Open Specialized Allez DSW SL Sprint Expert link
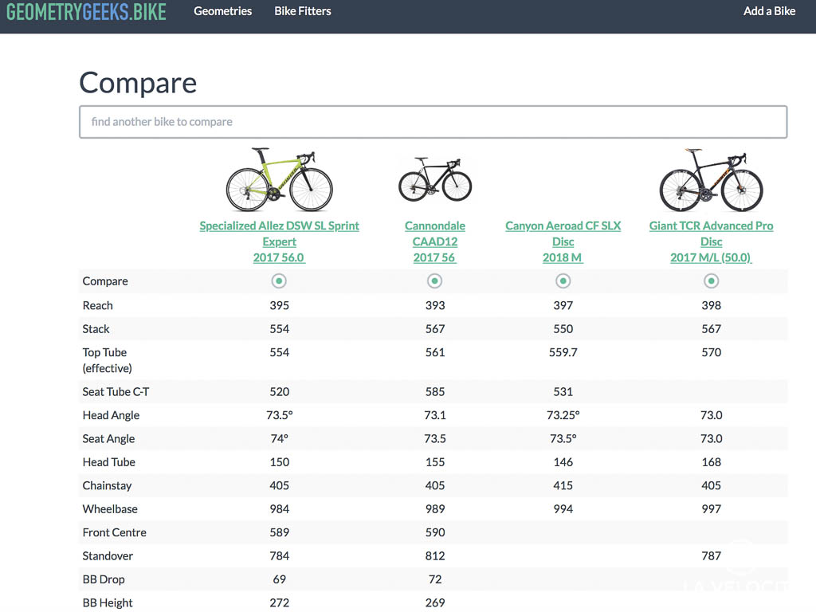816x612 pixels. tap(280, 241)
